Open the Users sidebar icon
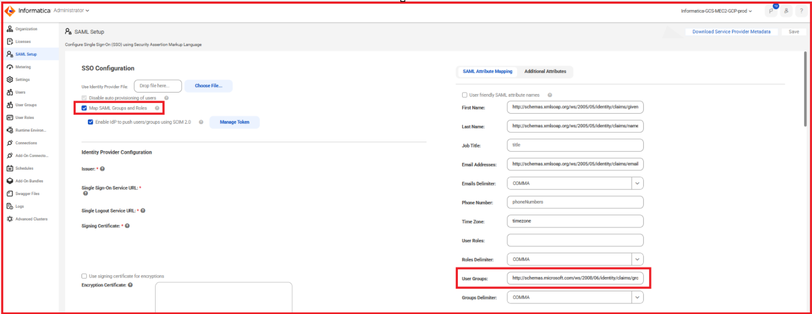The height and width of the screenshot is (314, 812). (10, 92)
